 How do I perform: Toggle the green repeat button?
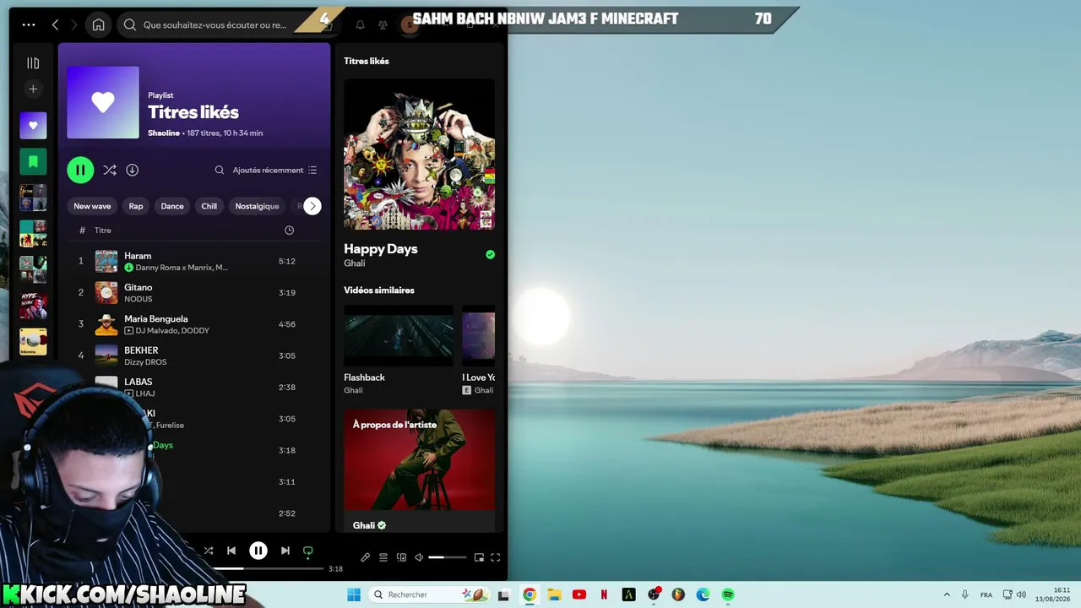[x=308, y=551]
